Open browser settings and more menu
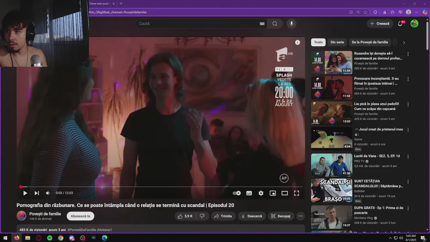 point(417,12)
